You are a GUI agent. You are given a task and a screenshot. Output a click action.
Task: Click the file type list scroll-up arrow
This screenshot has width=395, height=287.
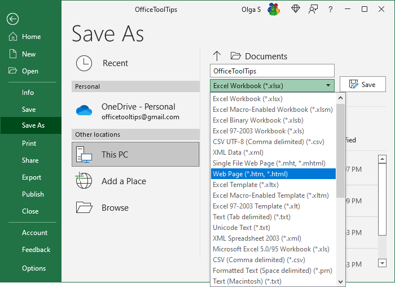tap(341, 98)
